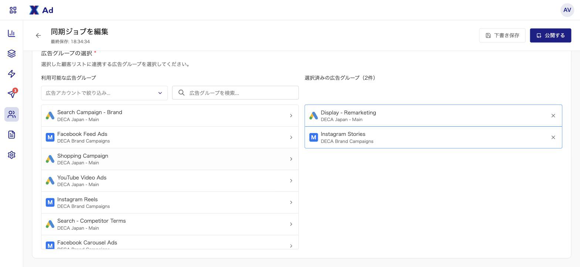Image resolution: width=580 pixels, height=267 pixels.
Task: Select the Facebook Carousel Ads row
Action: (170, 242)
